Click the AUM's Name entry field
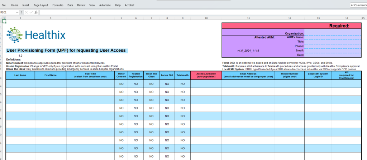Image resolution: width=367 pixels, height=160 pixels. pyautogui.click(x=333, y=37)
